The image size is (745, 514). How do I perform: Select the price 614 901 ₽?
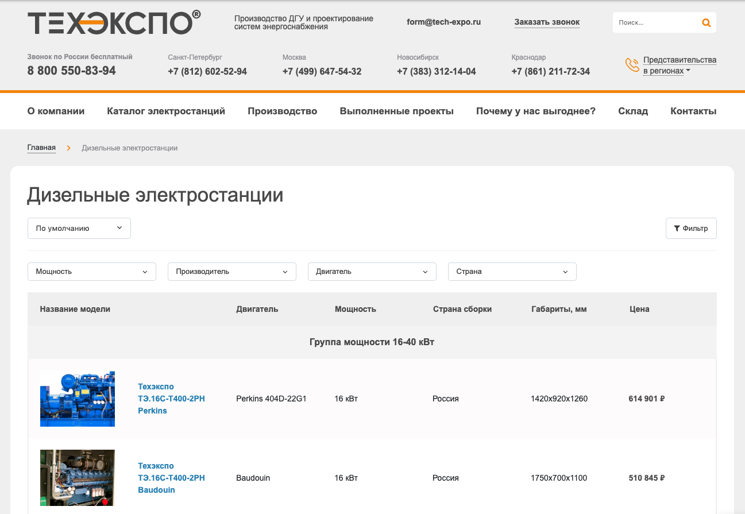click(x=647, y=399)
